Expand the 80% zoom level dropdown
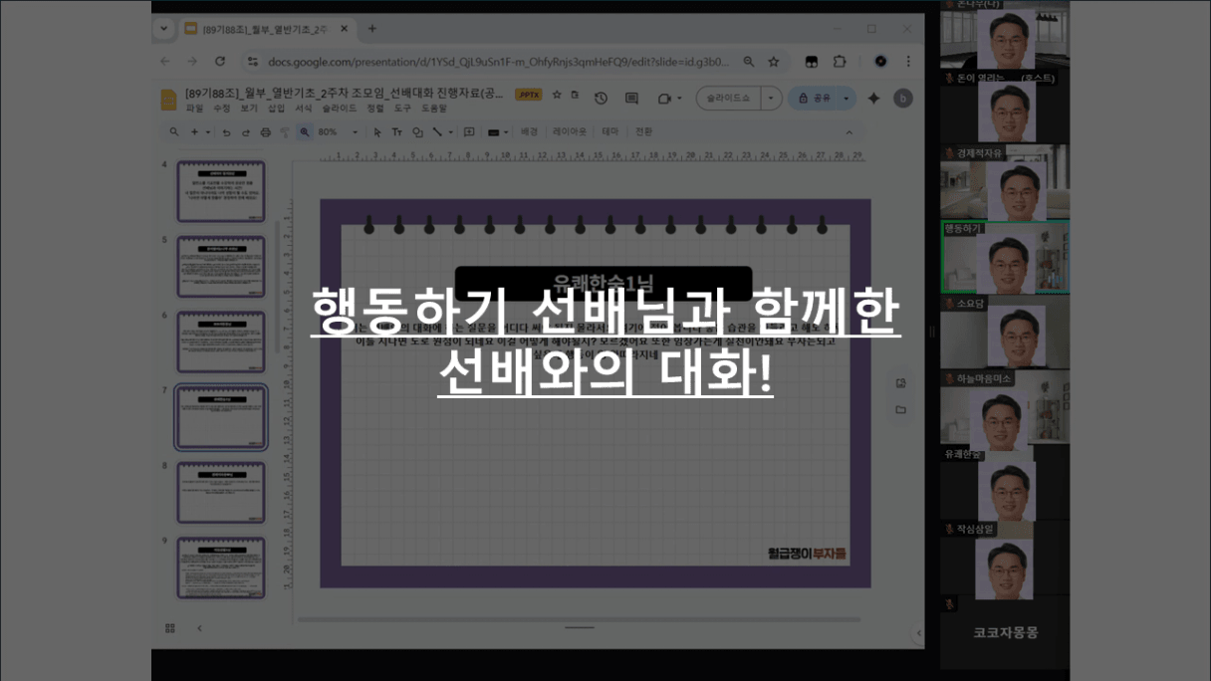The width and height of the screenshot is (1211, 681). point(356,132)
